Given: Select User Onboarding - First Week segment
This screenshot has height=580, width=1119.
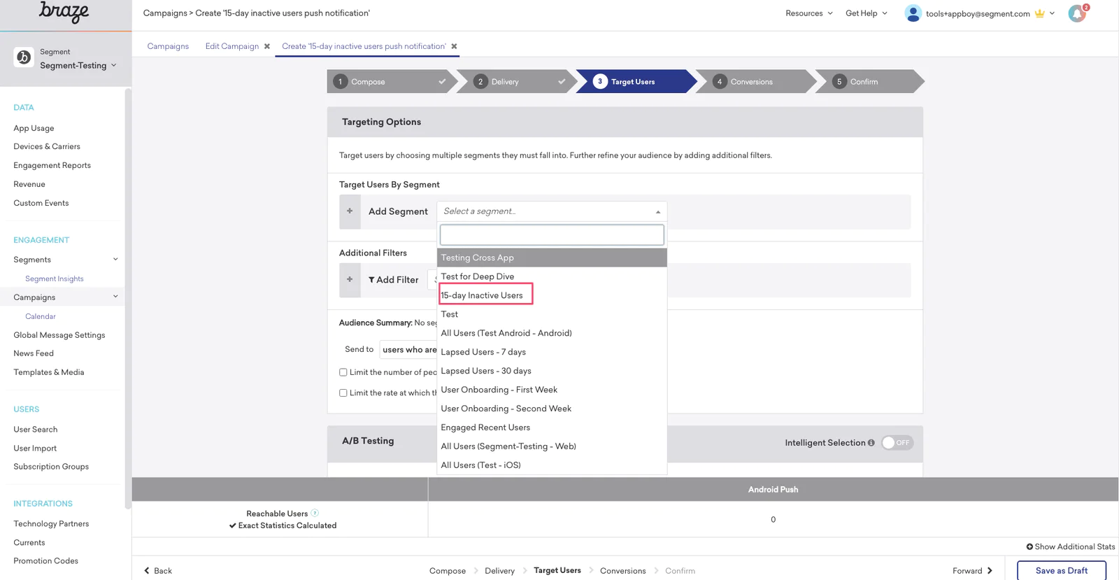Looking at the screenshot, I should 552,390.
